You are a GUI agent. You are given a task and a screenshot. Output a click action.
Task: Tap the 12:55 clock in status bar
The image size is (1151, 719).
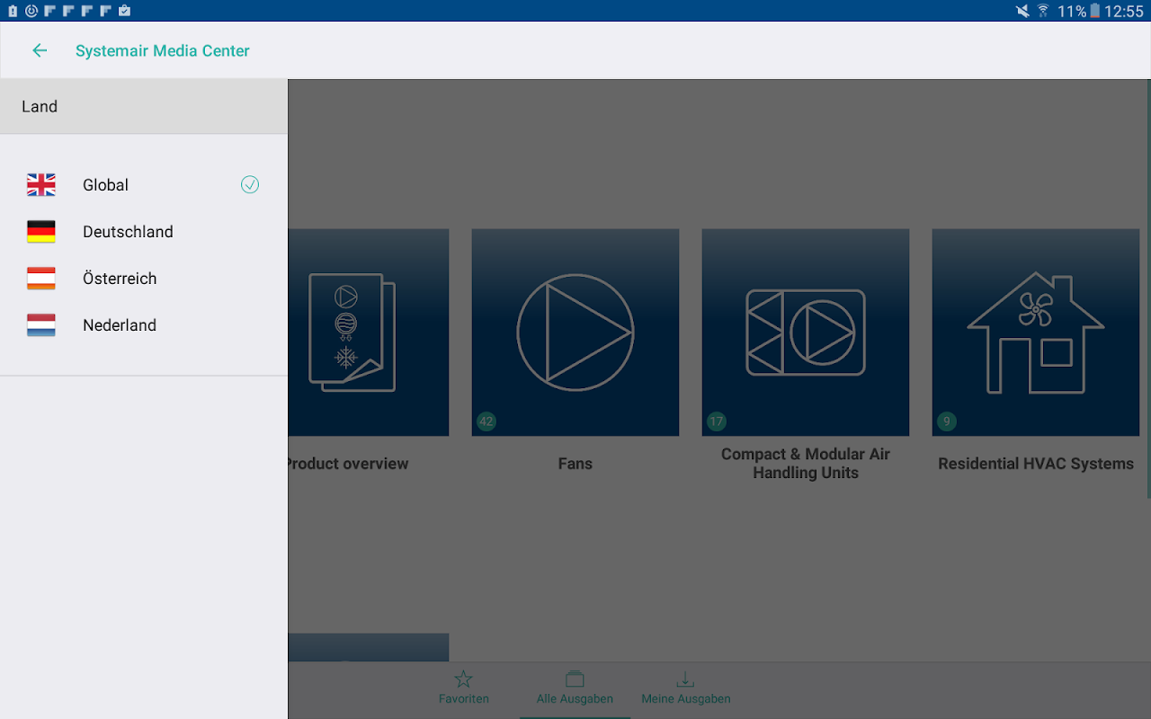(1124, 11)
